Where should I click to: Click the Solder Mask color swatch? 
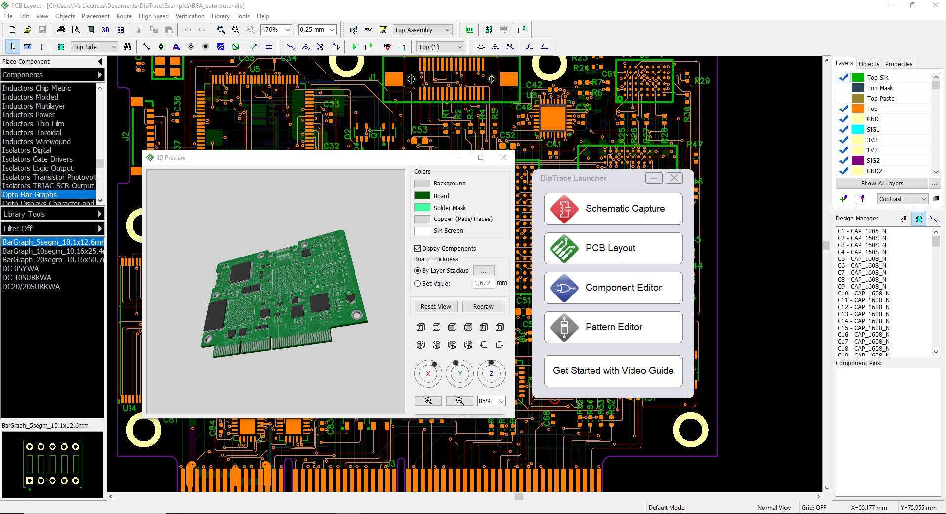click(x=422, y=208)
